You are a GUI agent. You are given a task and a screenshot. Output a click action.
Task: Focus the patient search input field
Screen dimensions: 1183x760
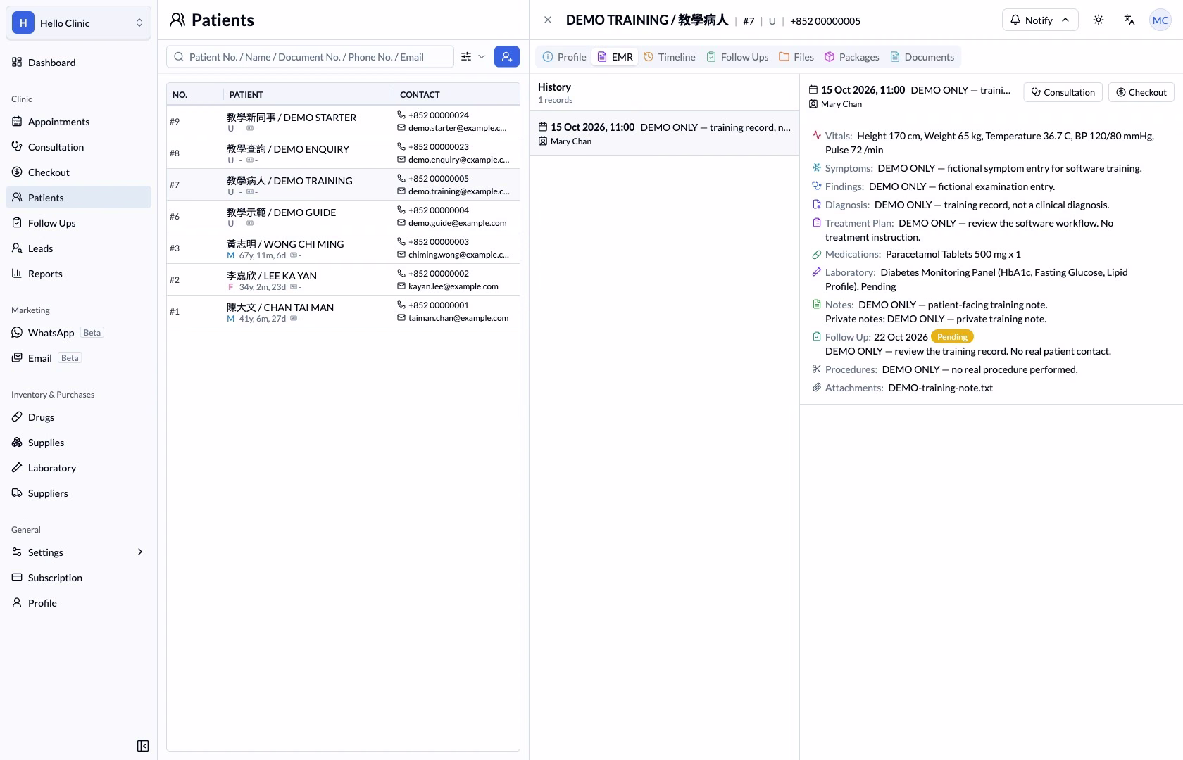click(310, 57)
